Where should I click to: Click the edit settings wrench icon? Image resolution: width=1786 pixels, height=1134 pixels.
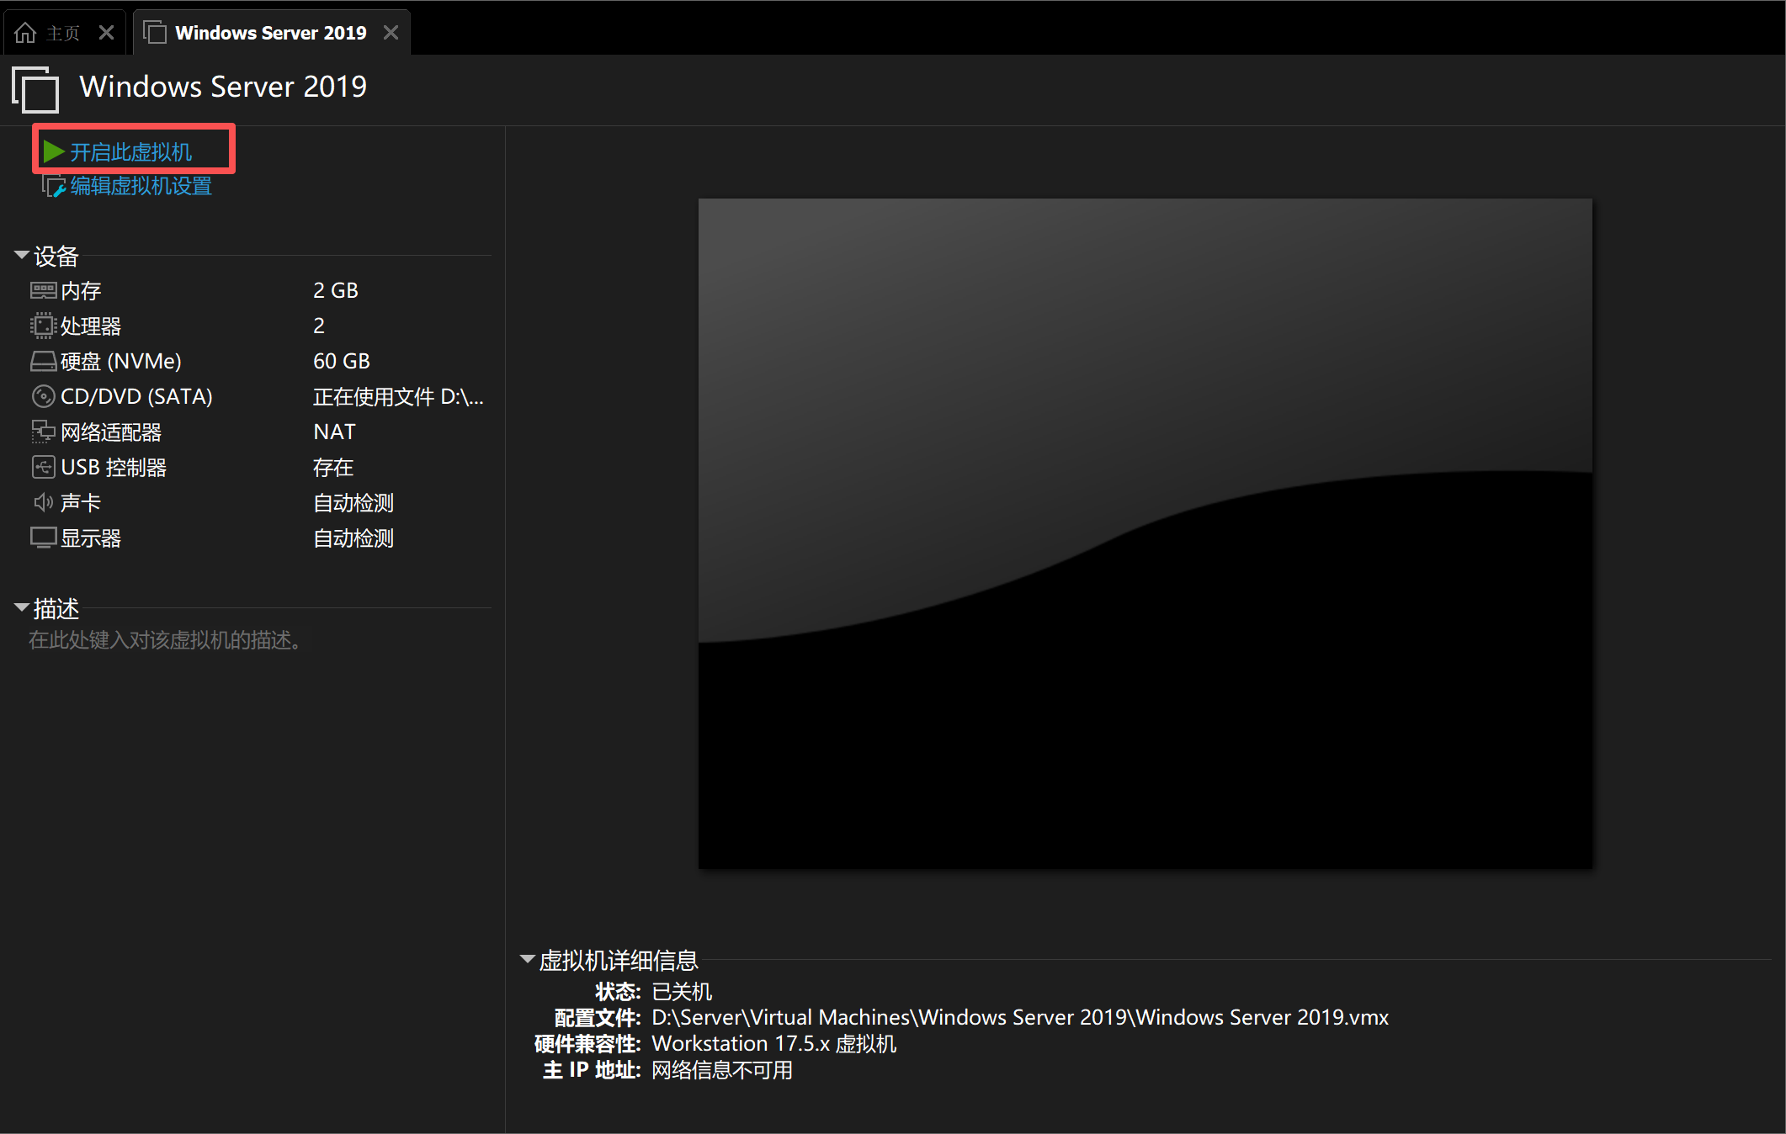click(x=54, y=187)
